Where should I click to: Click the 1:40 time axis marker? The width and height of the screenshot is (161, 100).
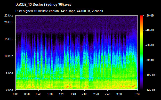click(x=73, y=94)
